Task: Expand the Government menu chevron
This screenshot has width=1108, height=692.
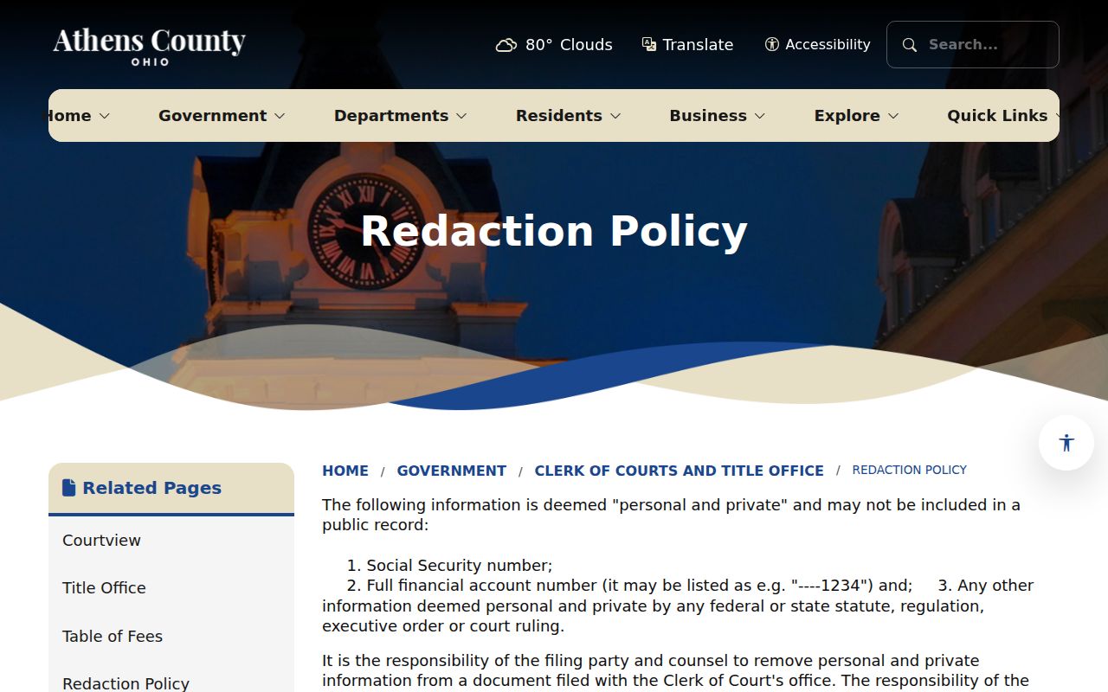Action: pyautogui.click(x=280, y=116)
